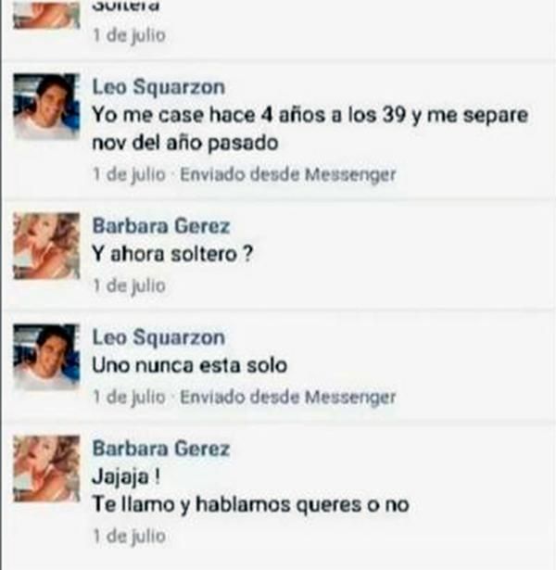The height and width of the screenshot is (570, 556).
Task: Click the timestamp under 'Te llamo y hablamos'
Action: pyautogui.click(x=130, y=537)
